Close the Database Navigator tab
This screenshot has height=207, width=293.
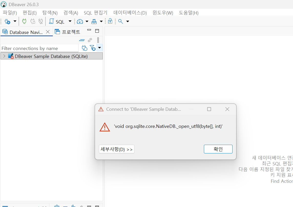pos(48,32)
